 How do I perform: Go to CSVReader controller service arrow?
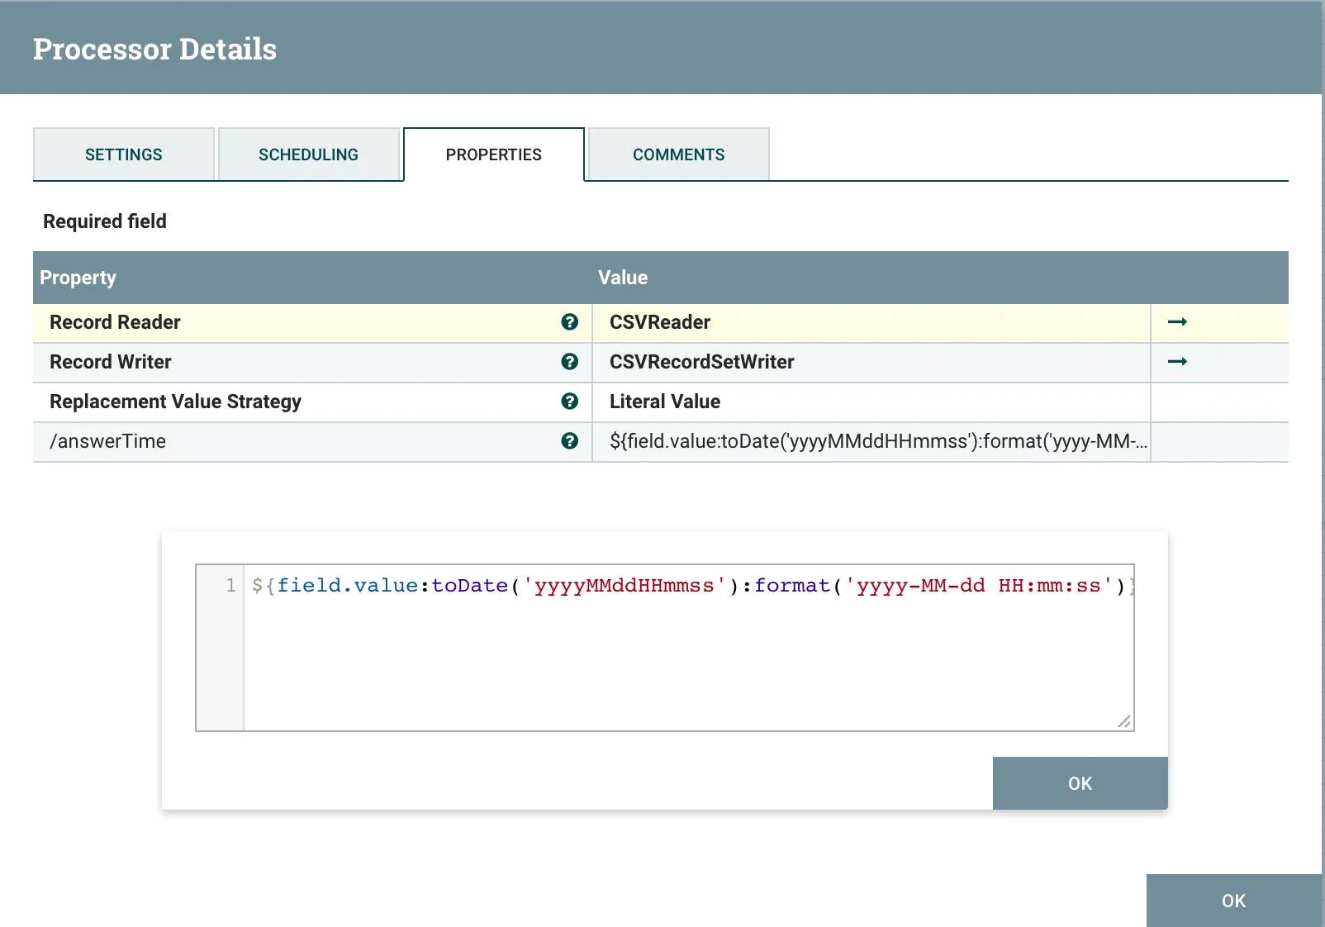coord(1177,322)
